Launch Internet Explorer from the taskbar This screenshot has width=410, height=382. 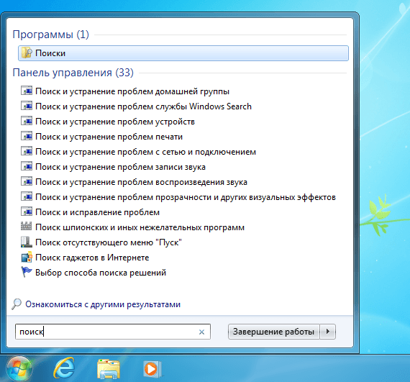coord(64,368)
